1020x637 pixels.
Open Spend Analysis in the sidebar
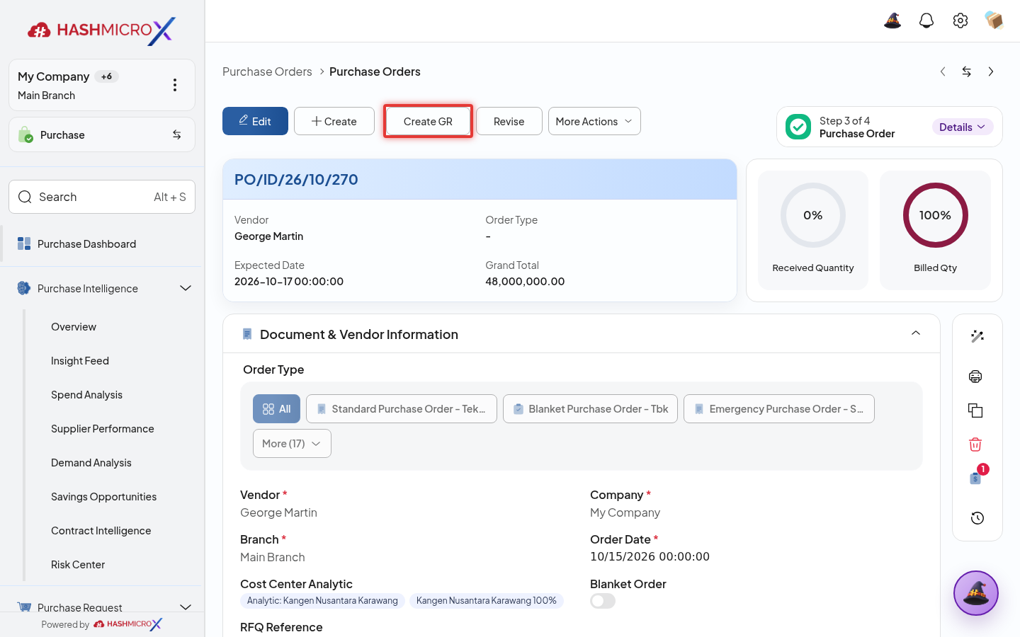click(x=86, y=395)
